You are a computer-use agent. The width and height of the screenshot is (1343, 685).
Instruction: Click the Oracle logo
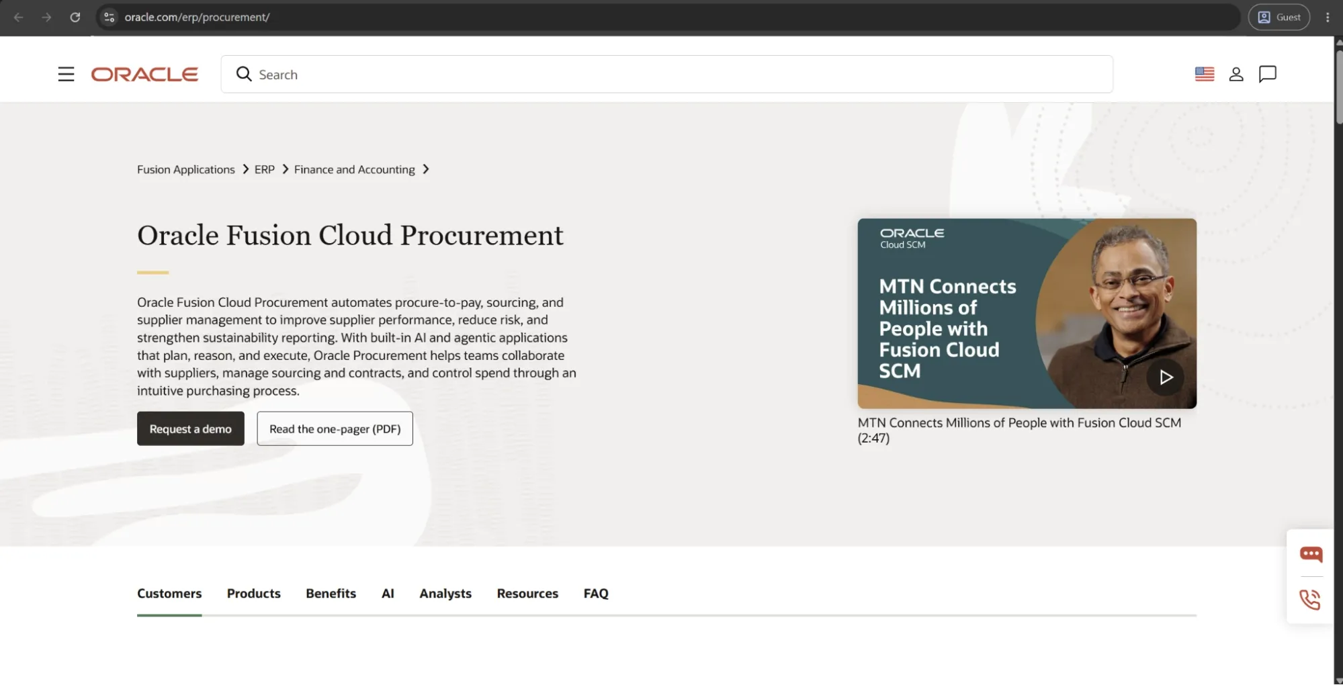(144, 74)
